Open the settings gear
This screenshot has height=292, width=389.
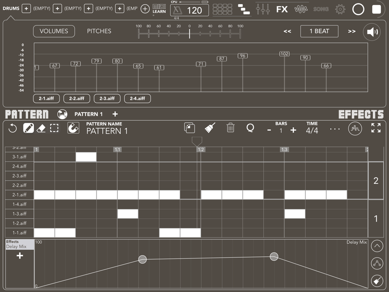pyautogui.click(x=340, y=9)
